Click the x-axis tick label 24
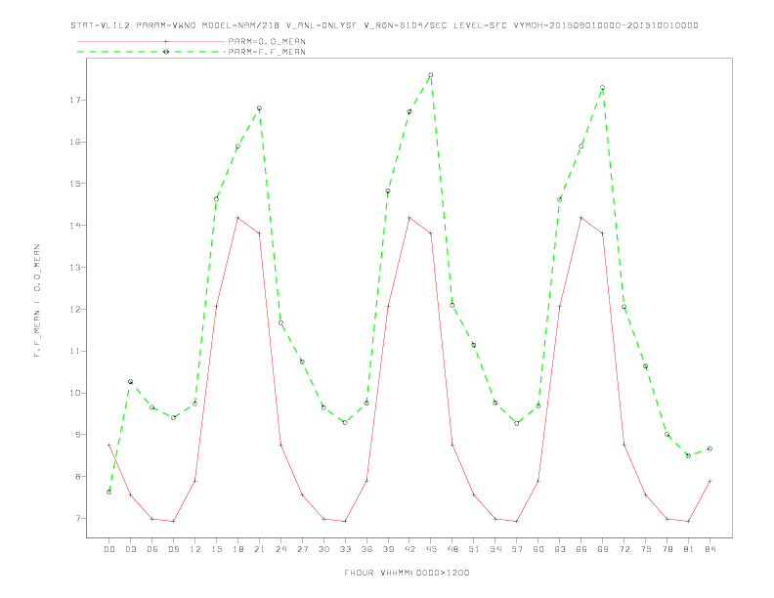Image resolution: width=774 pixels, height=598 pixels. (x=280, y=549)
